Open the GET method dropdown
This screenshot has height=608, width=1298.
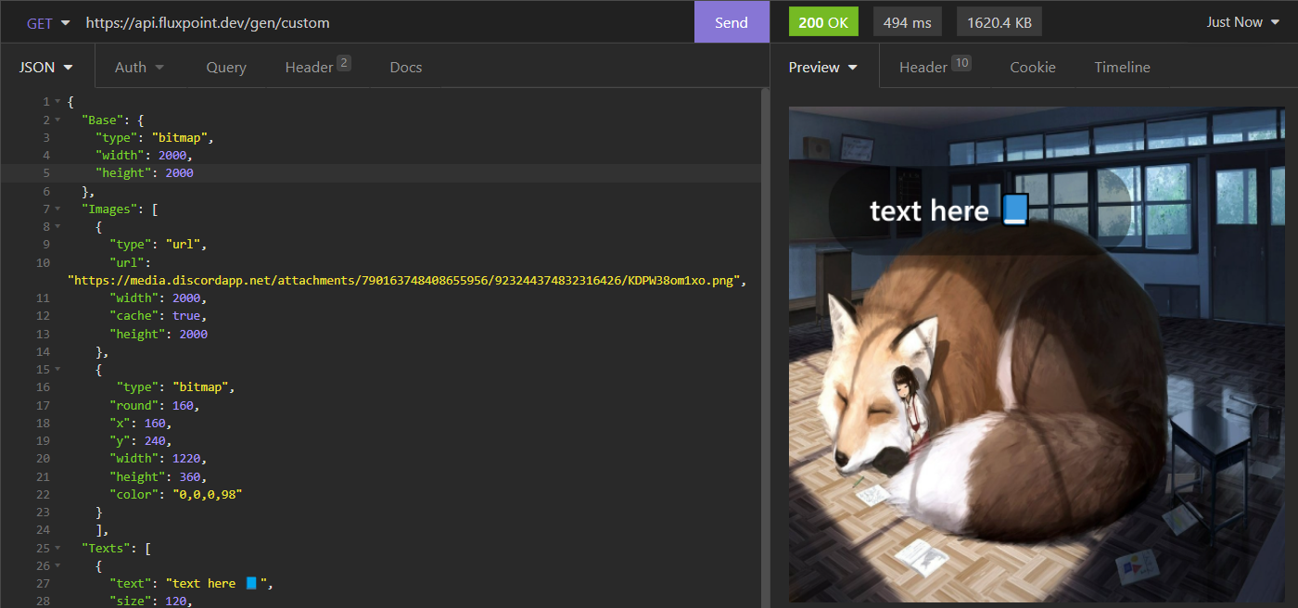coord(48,23)
